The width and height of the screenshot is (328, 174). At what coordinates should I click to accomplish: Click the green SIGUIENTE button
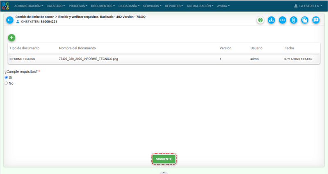point(164,159)
